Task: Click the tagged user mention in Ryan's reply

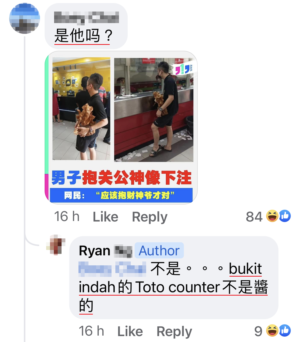Action: [112, 269]
